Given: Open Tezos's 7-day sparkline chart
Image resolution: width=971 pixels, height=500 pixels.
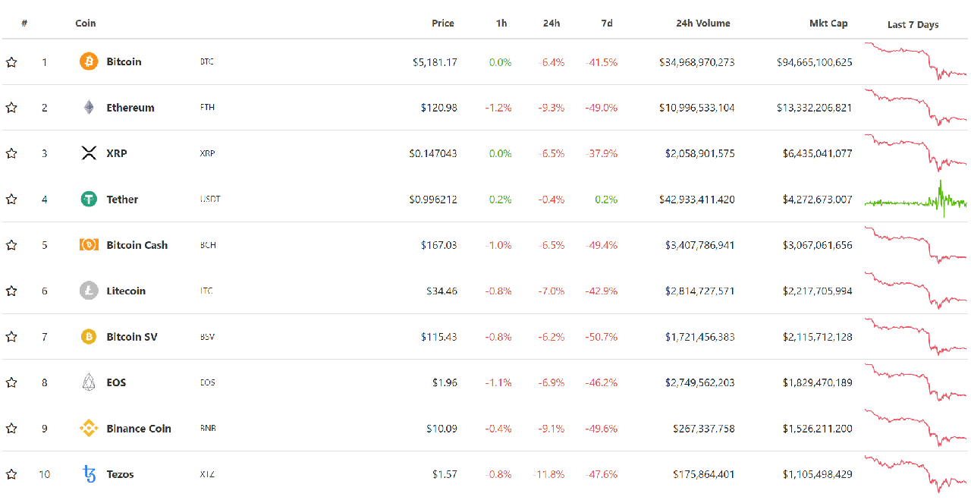Looking at the screenshot, I should click(x=916, y=474).
